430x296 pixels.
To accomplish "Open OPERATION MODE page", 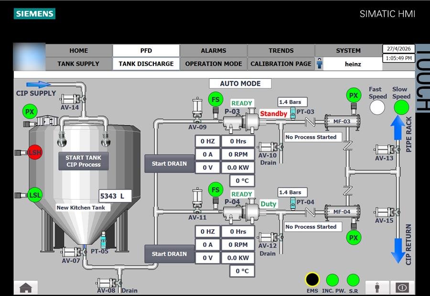I will [x=214, y=63].
